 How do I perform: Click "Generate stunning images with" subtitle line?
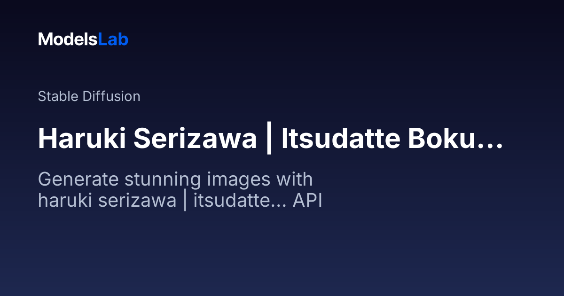click(175, 179)
